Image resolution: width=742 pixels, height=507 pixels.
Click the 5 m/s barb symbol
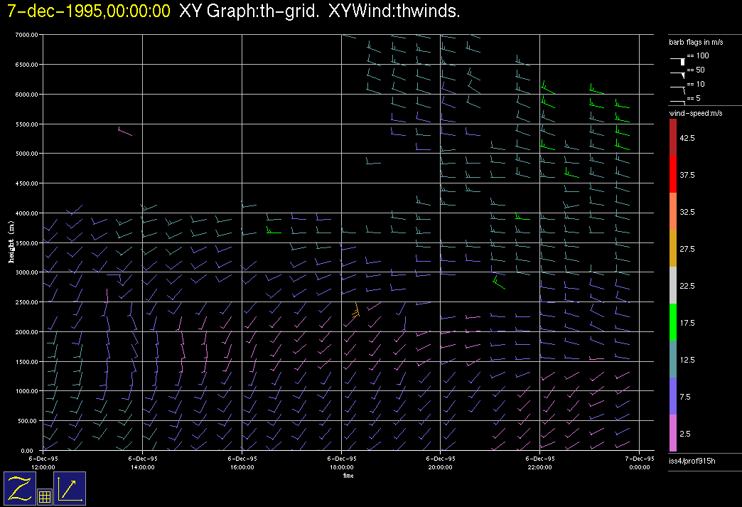click(x=677, y=101)
